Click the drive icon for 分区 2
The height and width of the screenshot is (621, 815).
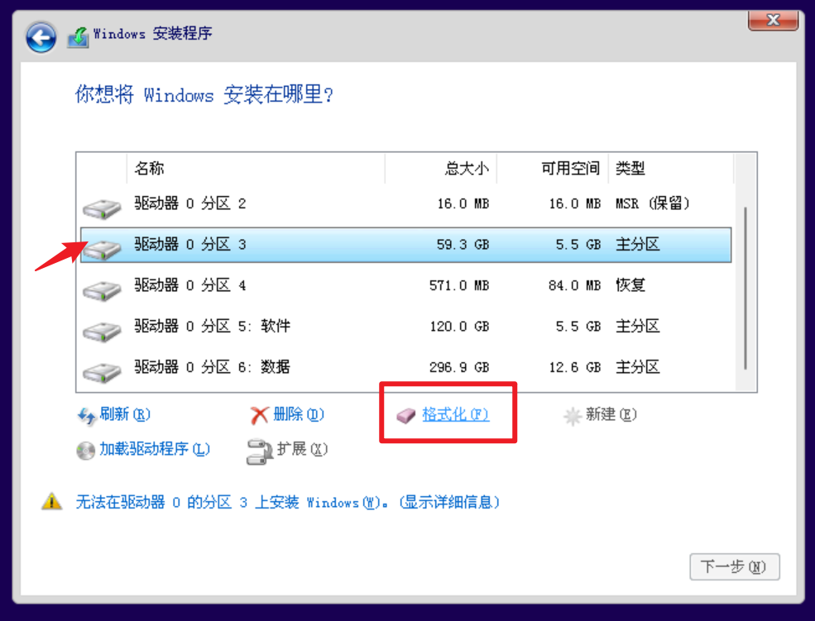tap(102, 208)
